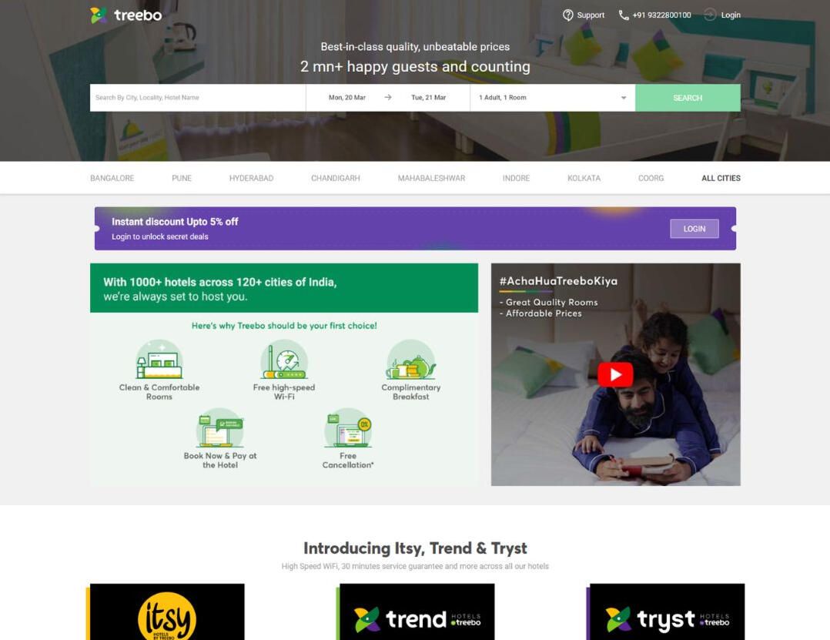Click the green Search button
This screenshot has height=640, width=830.
coord(688,97)
